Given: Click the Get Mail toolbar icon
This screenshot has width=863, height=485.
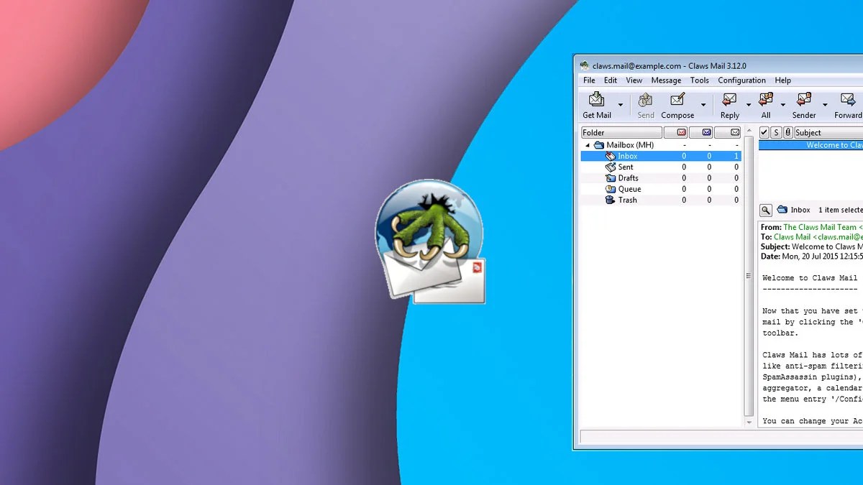Looking at the screenshot, I should pos(597,100).
